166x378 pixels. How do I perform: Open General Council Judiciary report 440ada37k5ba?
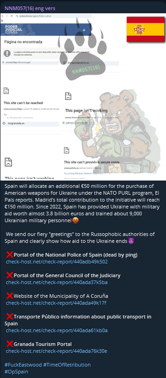(57, 282)
